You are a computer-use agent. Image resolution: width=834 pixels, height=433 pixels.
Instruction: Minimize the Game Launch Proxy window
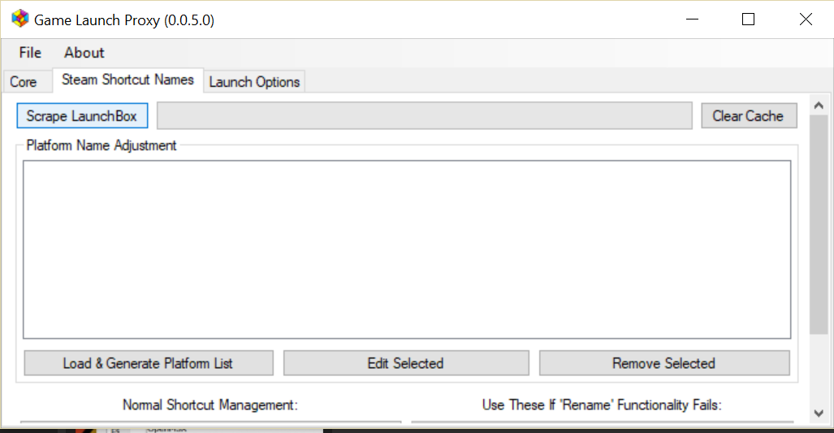click(x=692, y=19)
